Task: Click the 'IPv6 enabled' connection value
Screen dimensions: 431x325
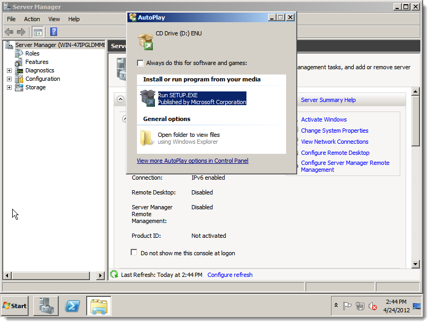Action: 208,178
